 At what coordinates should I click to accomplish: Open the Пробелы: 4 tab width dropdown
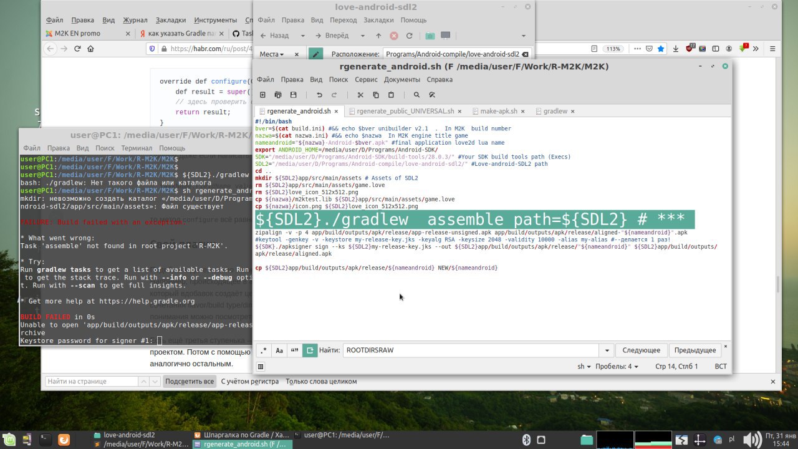(x=617, y=367)
